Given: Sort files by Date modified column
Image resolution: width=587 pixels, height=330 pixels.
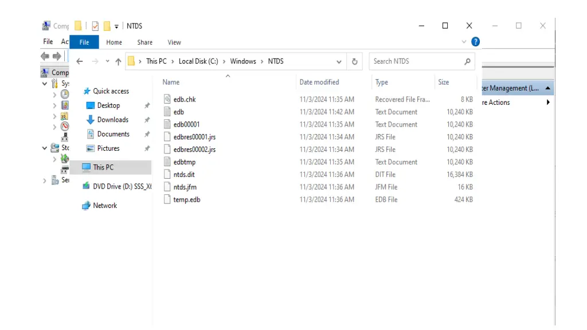Looking at the screenshot, I should tap(319, 82).
